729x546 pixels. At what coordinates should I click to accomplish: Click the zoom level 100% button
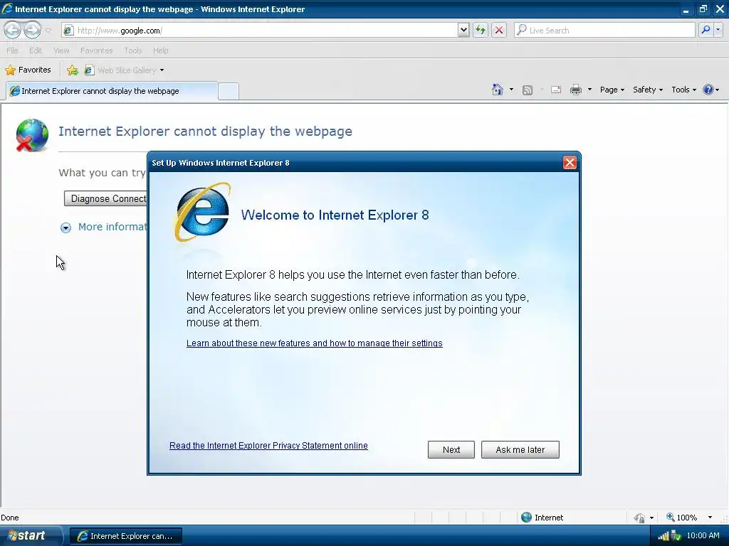pos(681,518)
